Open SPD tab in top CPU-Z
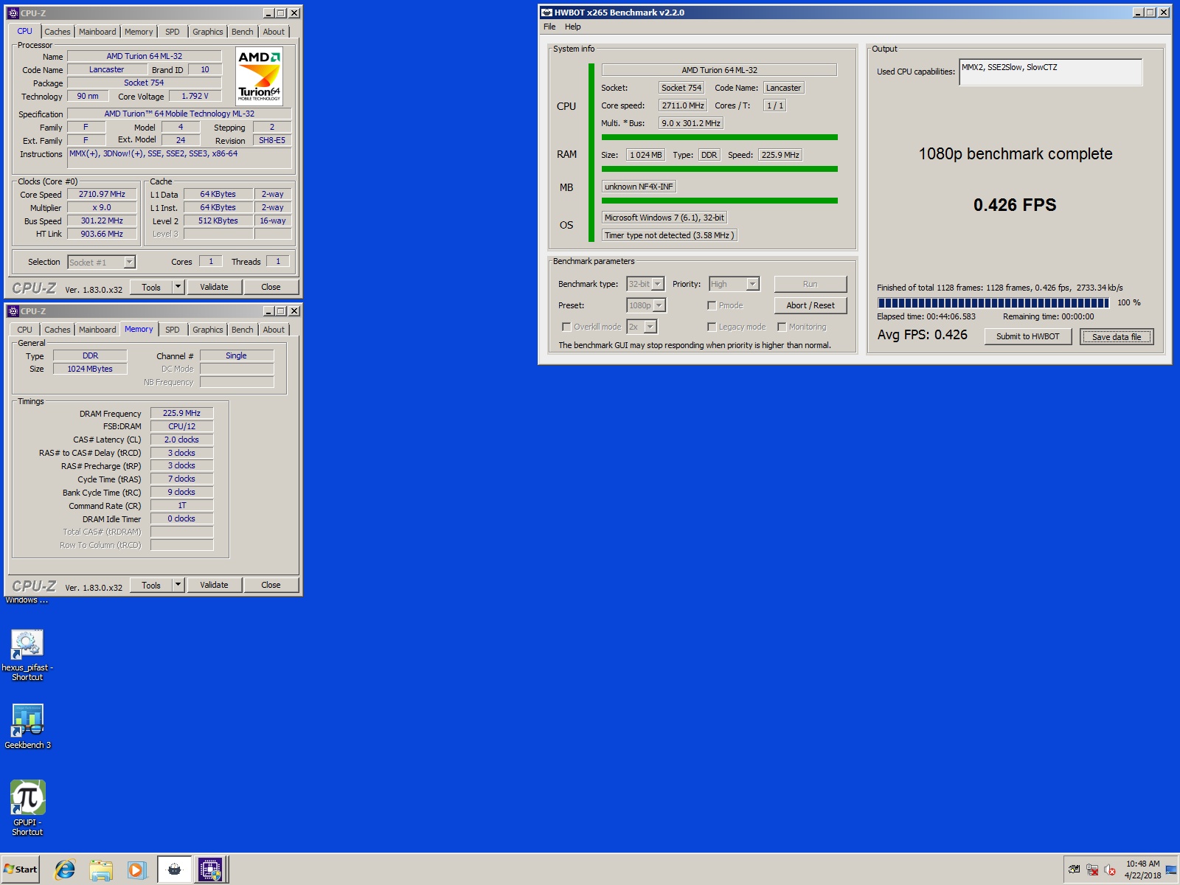The height and width of the screenshot is (885, 1180). click(173, 32)
